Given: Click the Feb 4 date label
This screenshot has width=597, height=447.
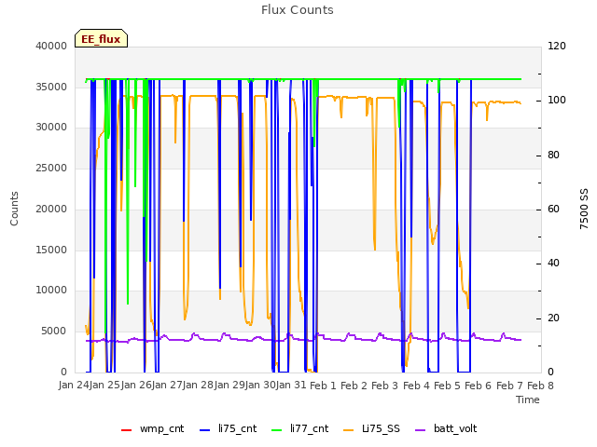Looking at the screenshot, I should click(x=416, y=386).
